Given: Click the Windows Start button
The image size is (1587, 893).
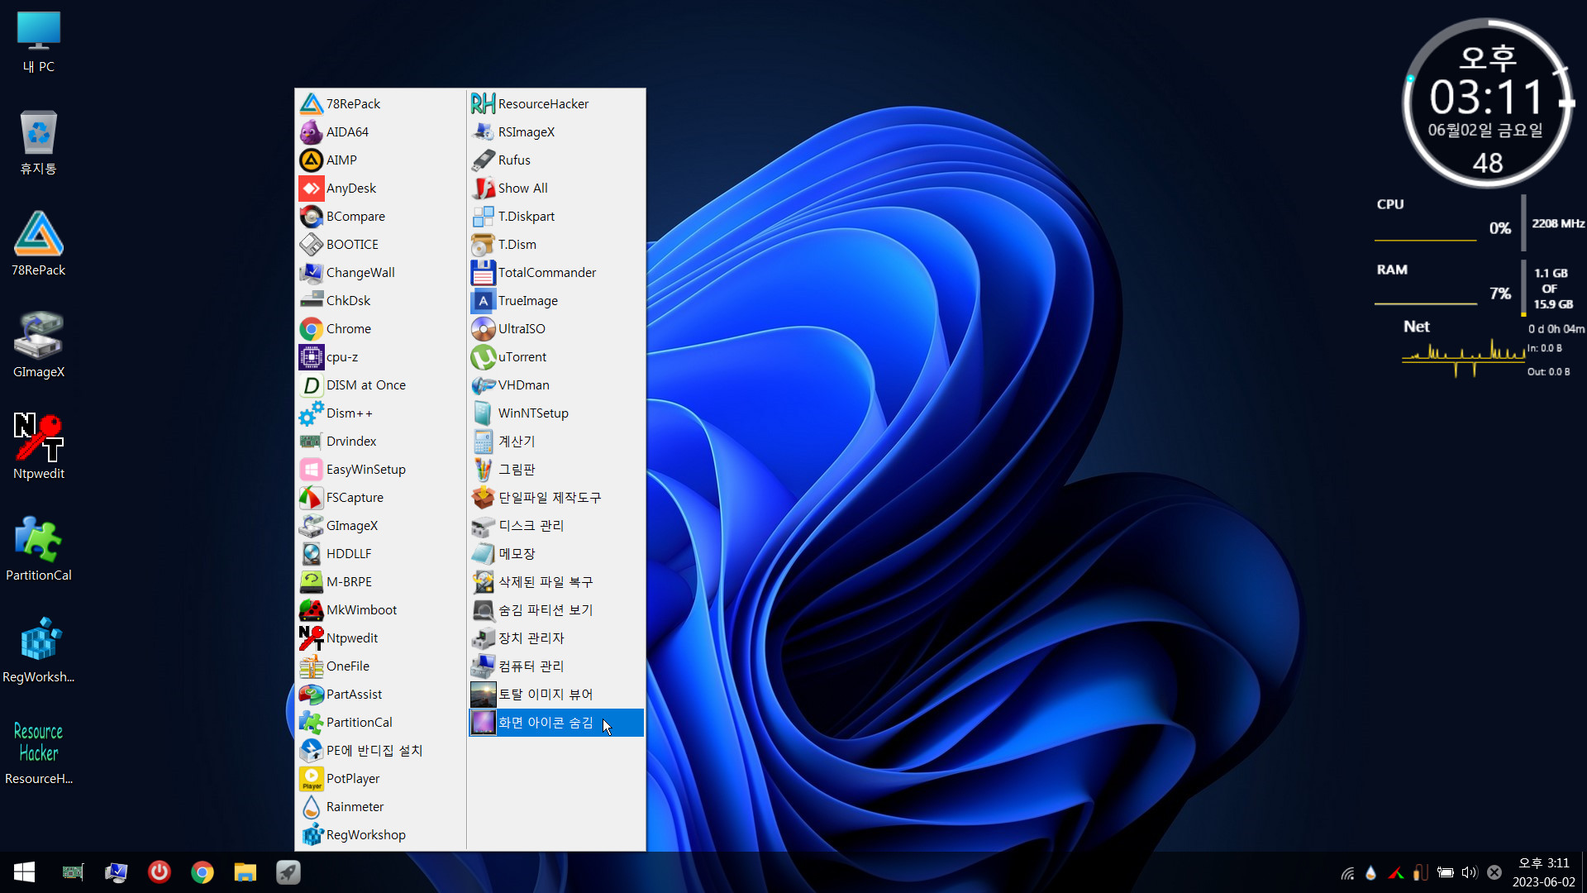Looking at the screenshot, I should (x=24, y=872).
